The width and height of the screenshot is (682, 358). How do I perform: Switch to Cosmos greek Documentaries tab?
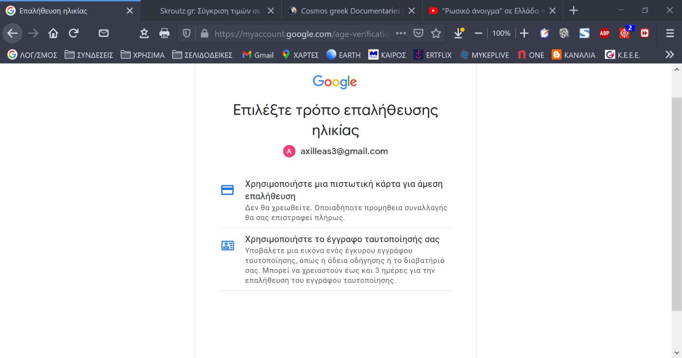point(352,11)
